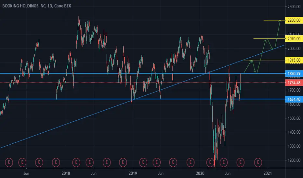
Task: Click the Jun label between 2018 and 2019
Action: pyautogui.click(x=94, y=173)
